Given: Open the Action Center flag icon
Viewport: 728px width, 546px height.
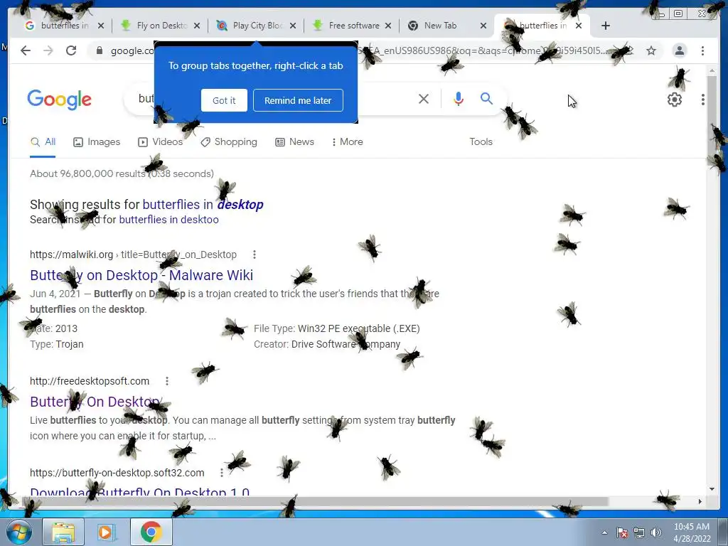Looking at the screenshot, I should (x=622, y=532).
